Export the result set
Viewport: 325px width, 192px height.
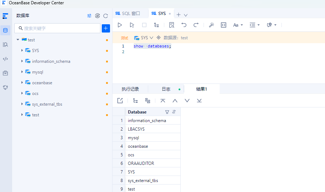coord(120,101)
